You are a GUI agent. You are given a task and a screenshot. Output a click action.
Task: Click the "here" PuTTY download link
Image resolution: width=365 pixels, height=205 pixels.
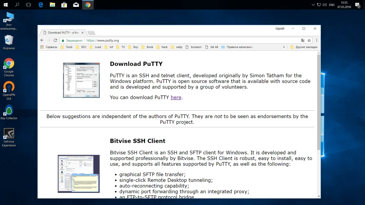pos(176,98)
